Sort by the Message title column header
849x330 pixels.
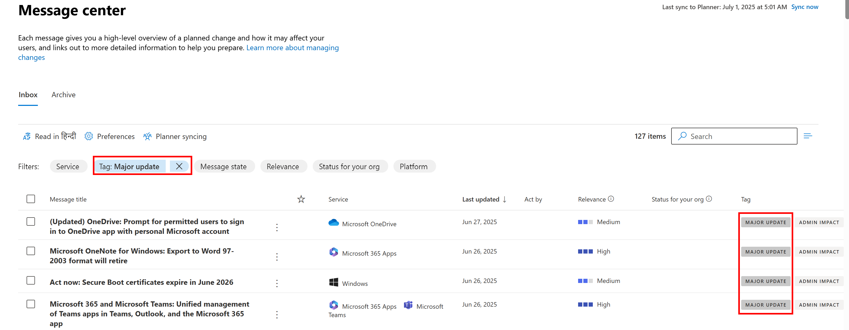coord(68,199)
